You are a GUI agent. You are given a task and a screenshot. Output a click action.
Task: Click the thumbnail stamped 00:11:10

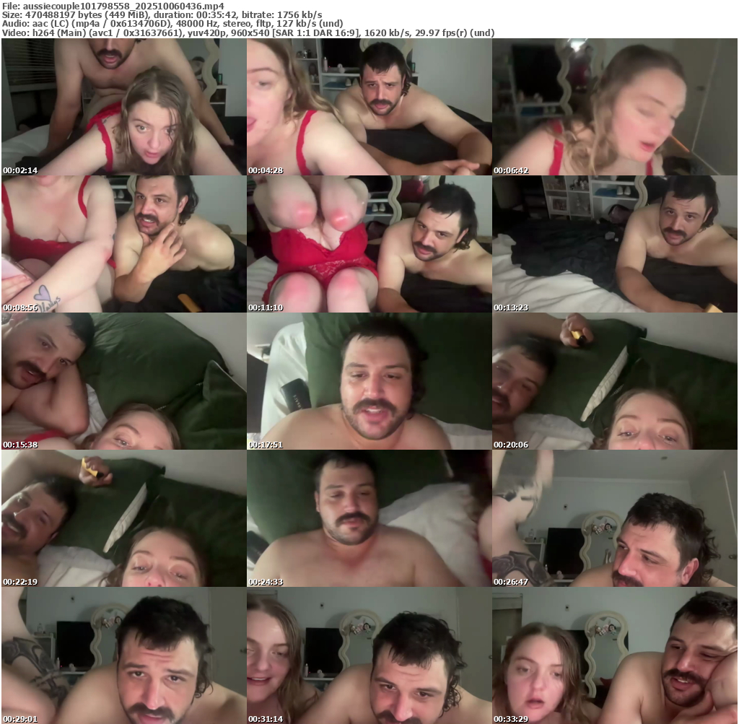tap(369, 244)
